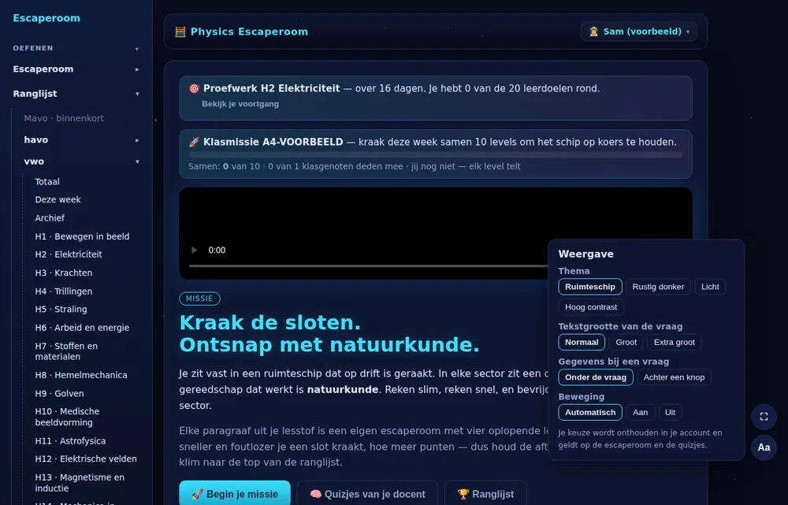The width and height of the screenshot is (788, 505).
Task: Open the Ranglijst button with trophy
Action: click(x=485, y=494)
